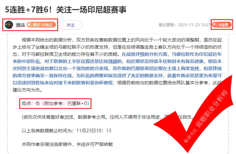Viewport: 236px width, 154px height.
Task: Click the 建议方向为负 conclusion line
Action: (x=27, y=90)
